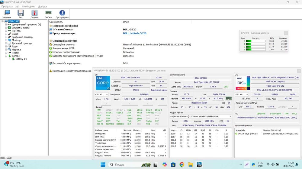Open the Звіт menu in the menu bar
Viewport: 302px width, 169px height.
17,7
